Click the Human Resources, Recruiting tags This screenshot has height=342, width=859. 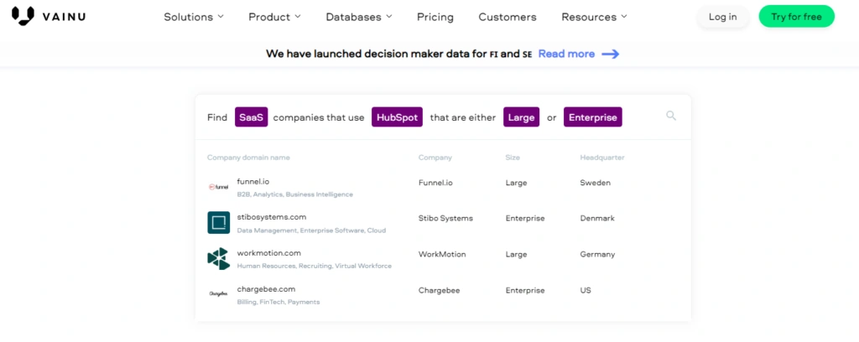tap(314, 266)
